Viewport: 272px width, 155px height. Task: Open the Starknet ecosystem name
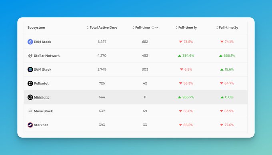tap(41, 125)
